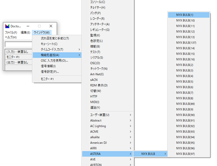
Task: Expand the ARRI manufacturer submenu
Action: tap(108, 148)
